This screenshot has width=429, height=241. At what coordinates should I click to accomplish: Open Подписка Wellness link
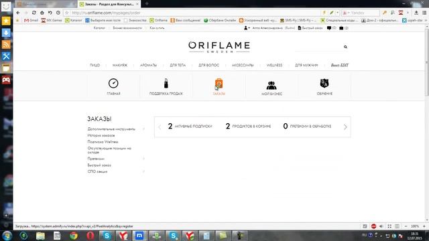(x=103, y=142)
